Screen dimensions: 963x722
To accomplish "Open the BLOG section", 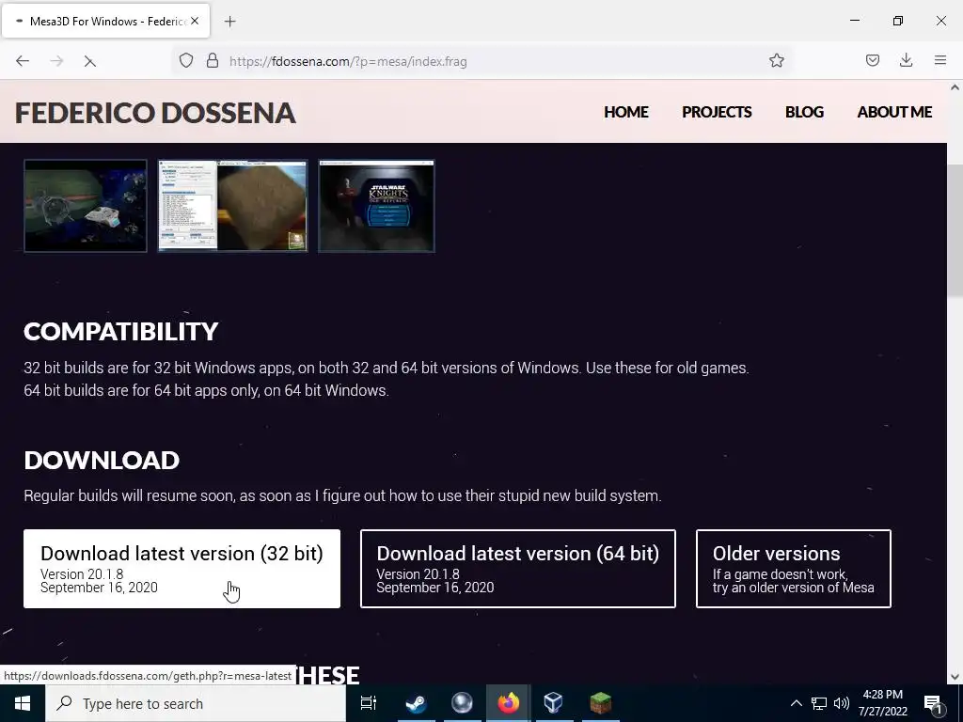I will 804,112.
